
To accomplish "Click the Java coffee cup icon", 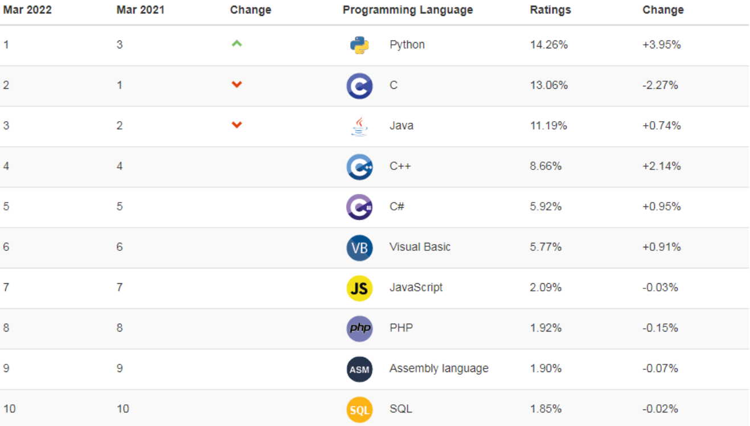I will point(359,126).
